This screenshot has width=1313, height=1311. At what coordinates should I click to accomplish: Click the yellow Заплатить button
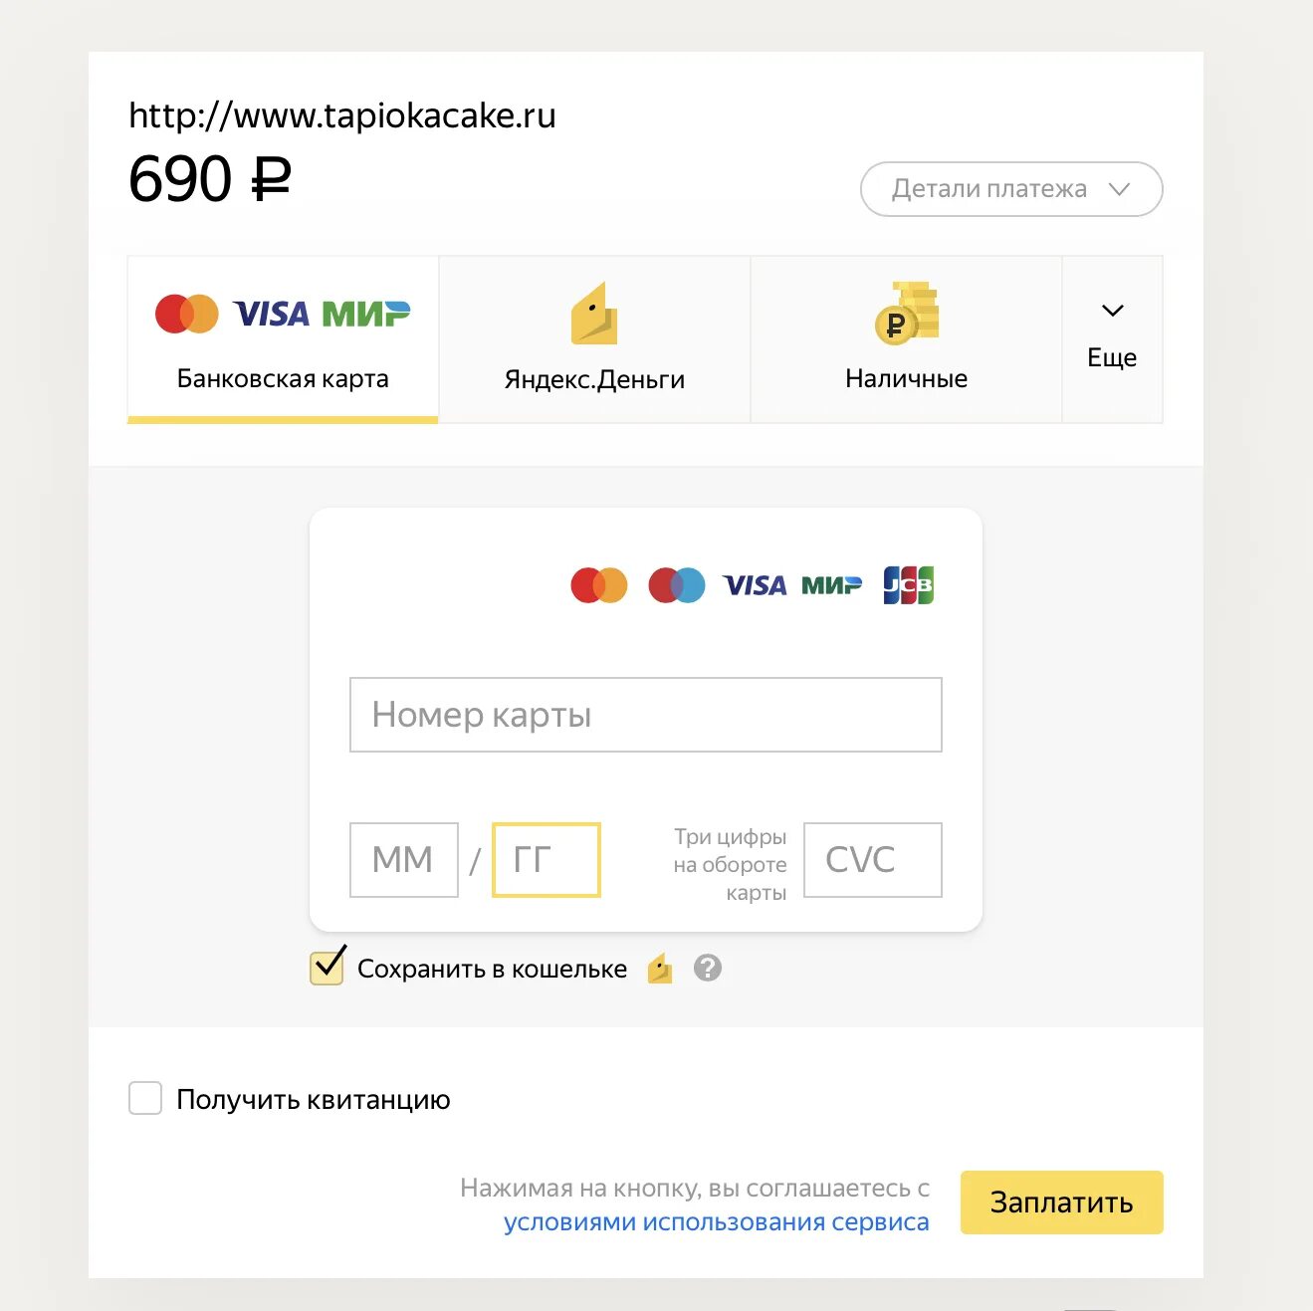(x=1062, y=1202)
